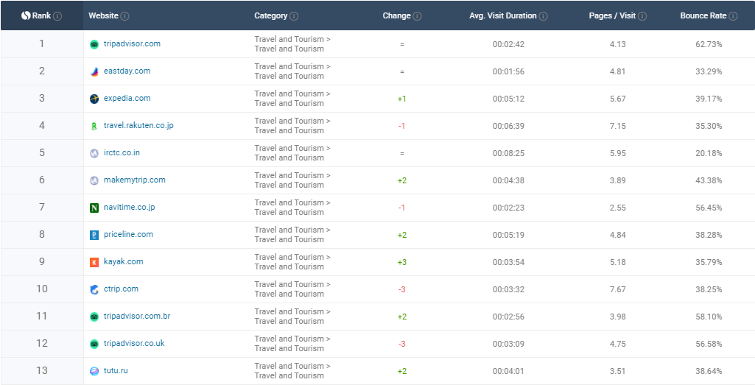Click the tripadvisor.co.uk link
The width and height of the screenshot is (755, 385).
tap(134, 344)
